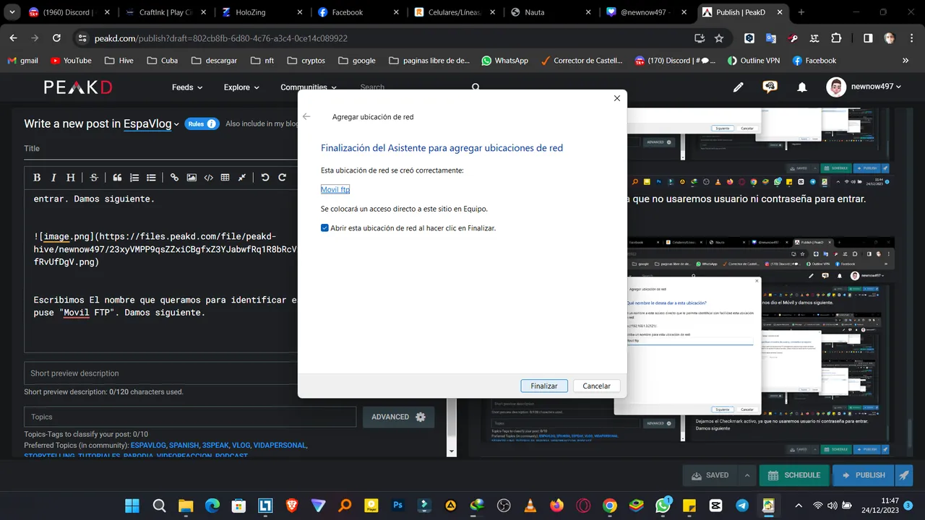Image resolution: width=925 pixels, height=520 pixels.
Task: Show hidden bookmarks with the double chevron
Action: pos(905,61)
